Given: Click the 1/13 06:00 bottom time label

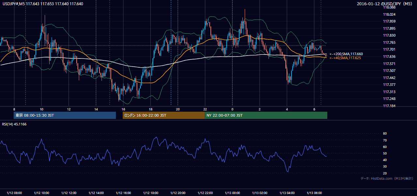Looking at the screenshot, I should (314, 193).
